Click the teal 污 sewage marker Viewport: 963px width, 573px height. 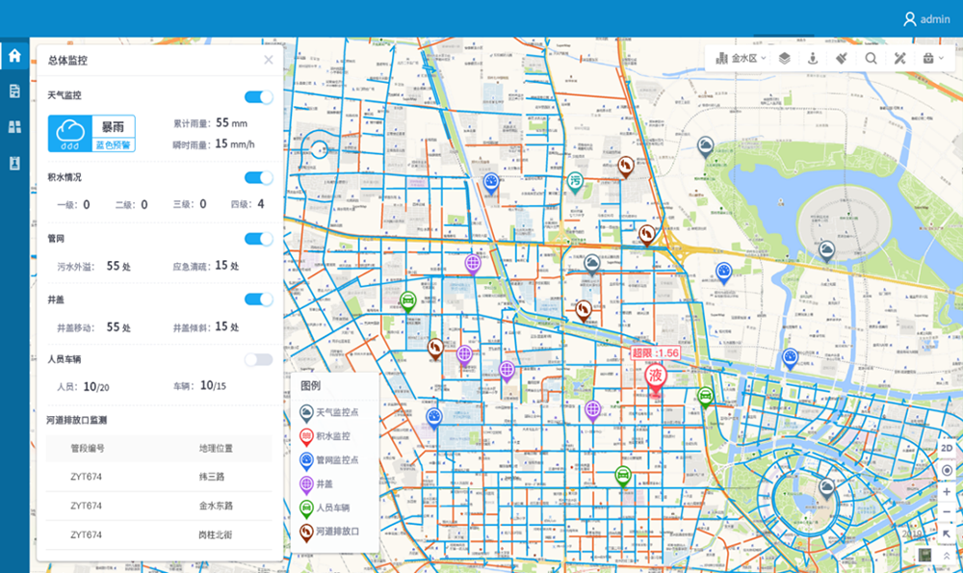[x=575, y=182]
